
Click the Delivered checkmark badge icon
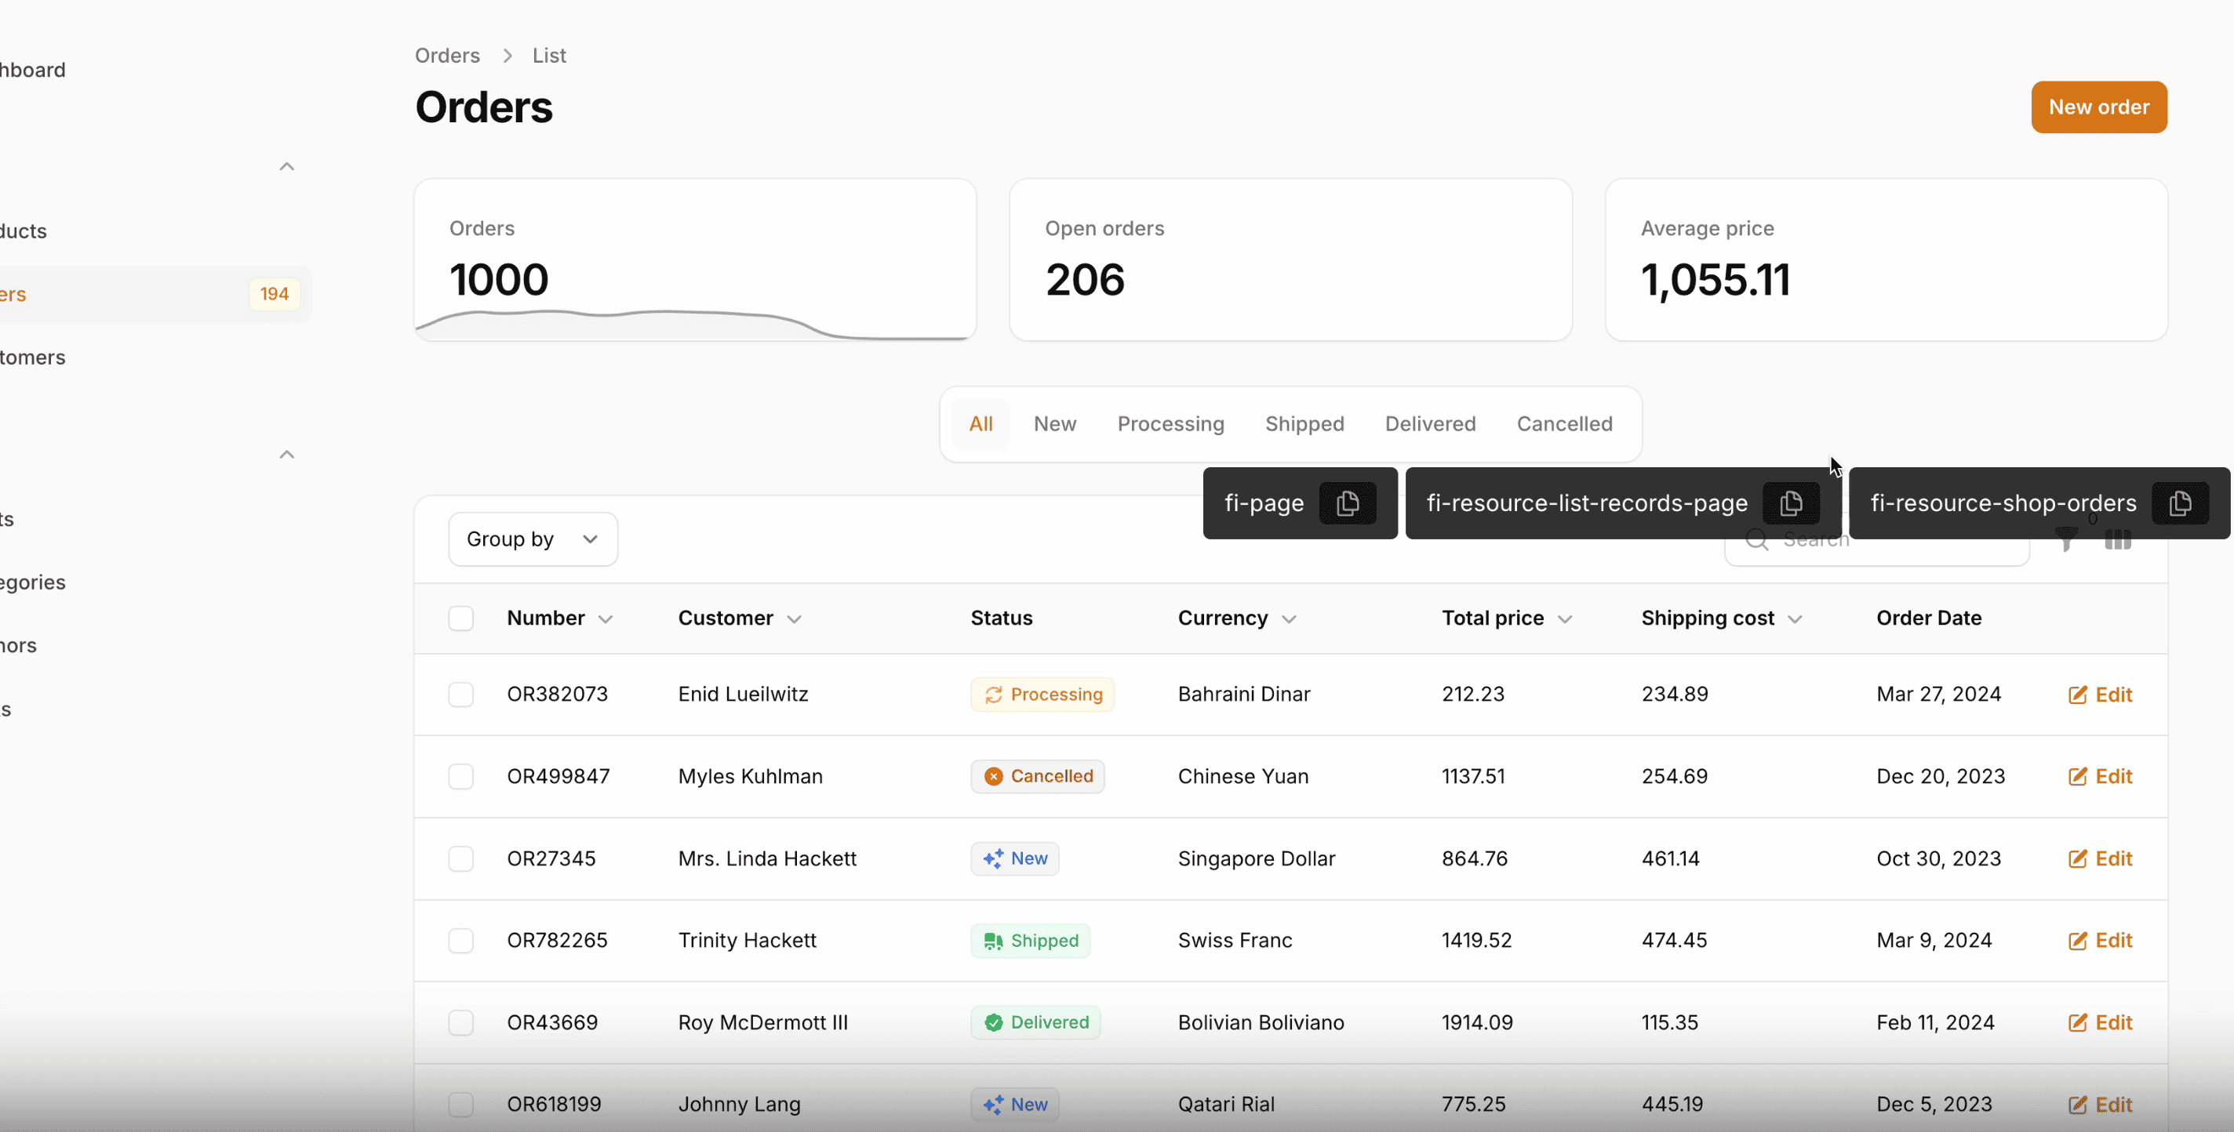tap(994, 1023)
